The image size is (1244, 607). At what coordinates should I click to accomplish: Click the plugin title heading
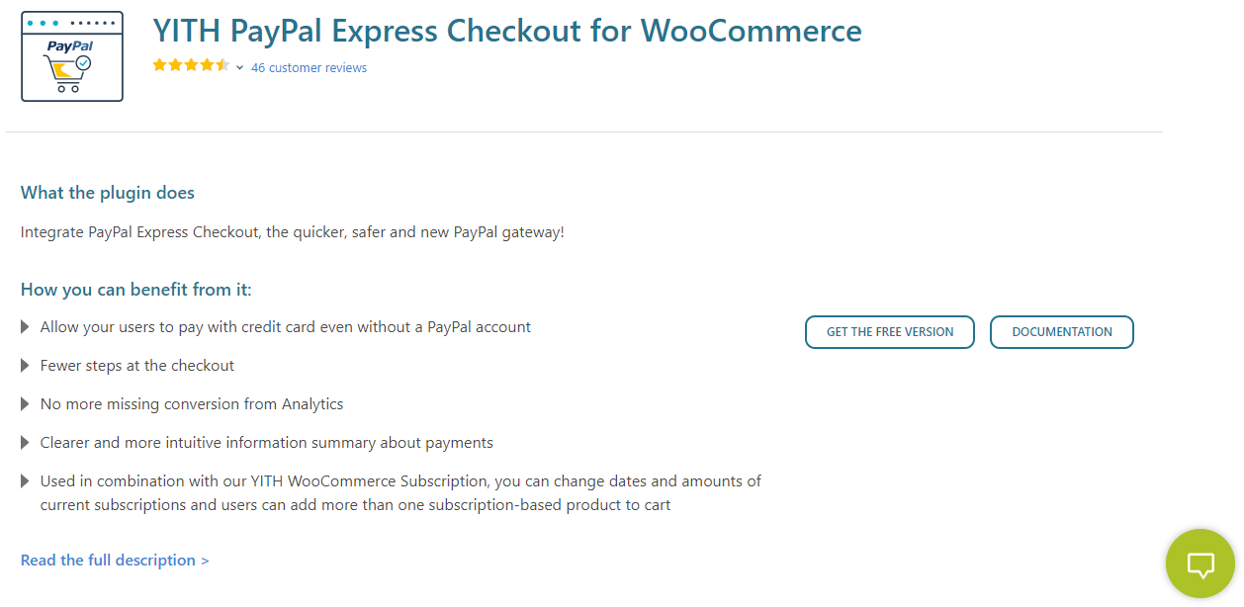click(x=506, y=31)
